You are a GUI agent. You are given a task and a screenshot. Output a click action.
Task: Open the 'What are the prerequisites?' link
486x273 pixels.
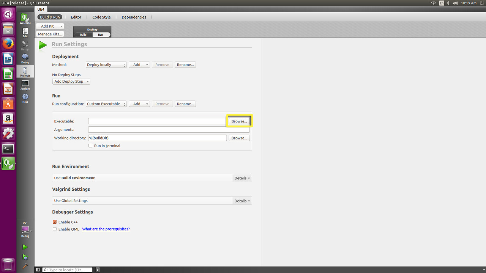pyautogui.click(x=106, y=229)
